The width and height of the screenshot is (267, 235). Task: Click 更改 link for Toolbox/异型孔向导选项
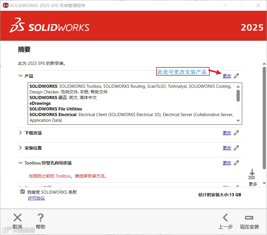pyautogui.click(x=227, y=163)
